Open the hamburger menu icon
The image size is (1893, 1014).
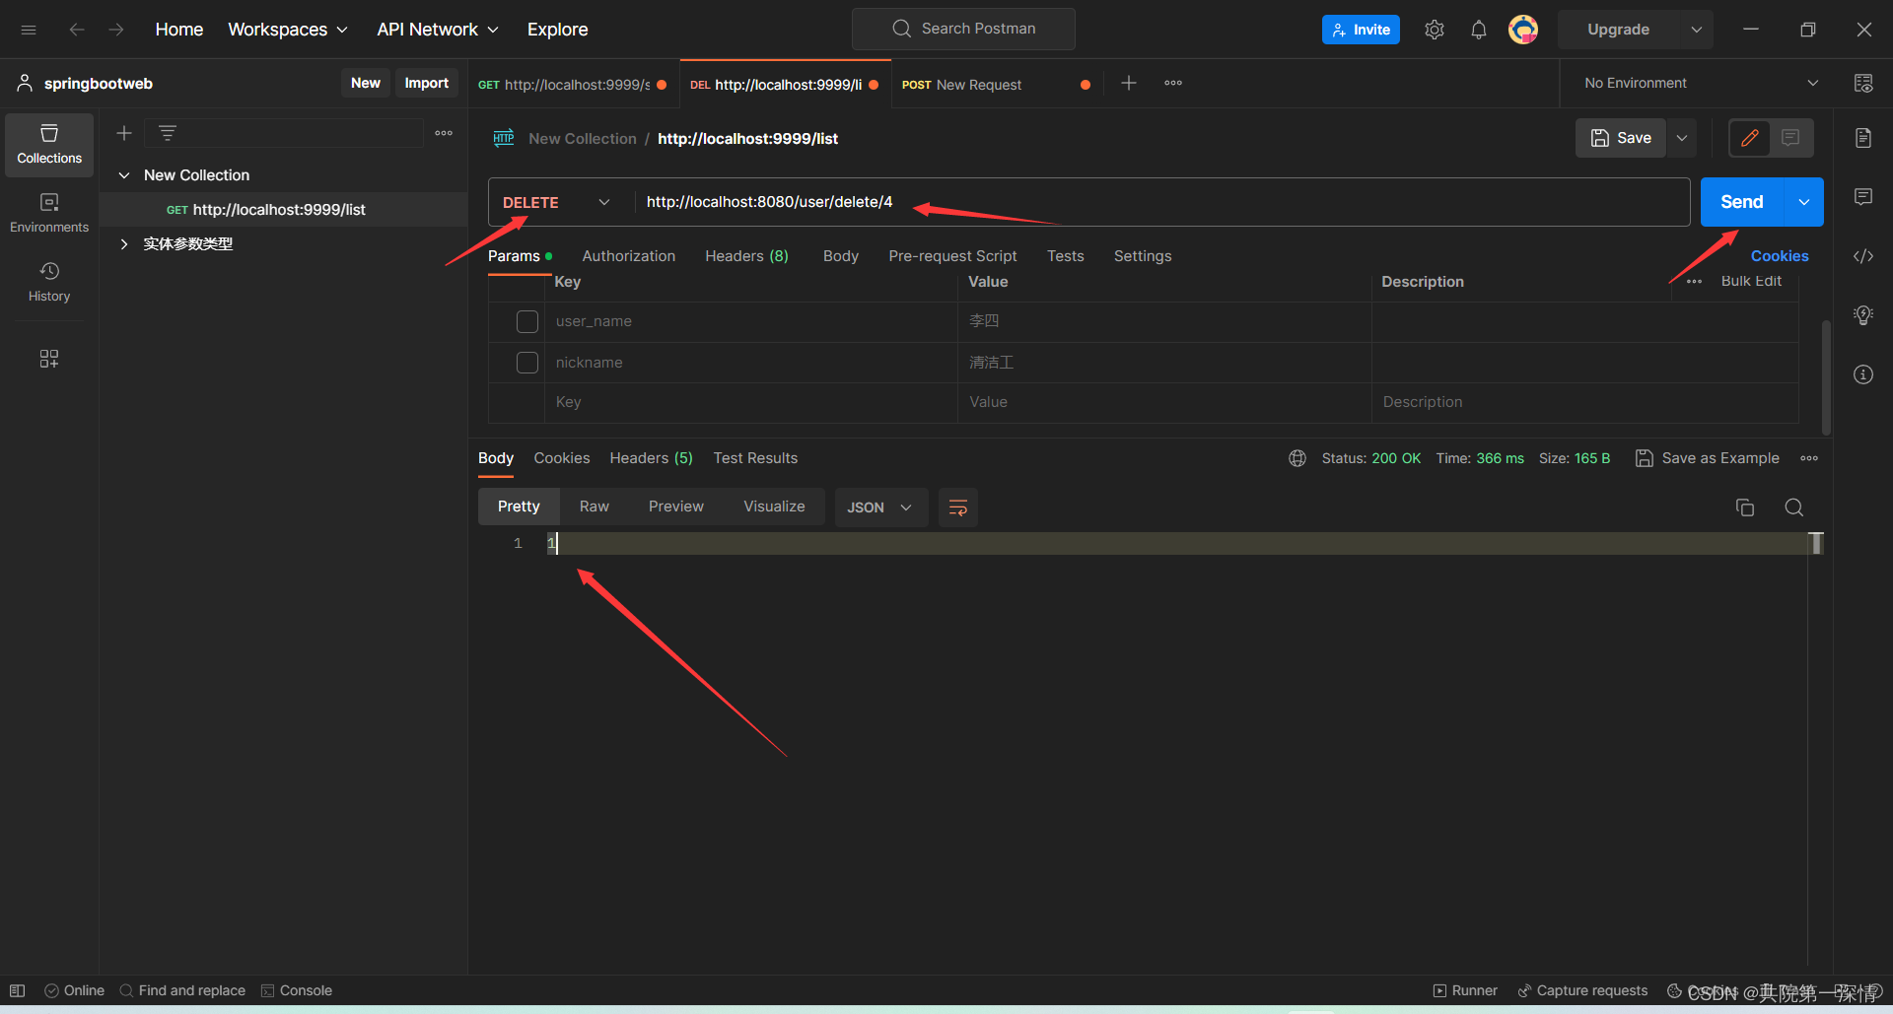tap(29, 30)
